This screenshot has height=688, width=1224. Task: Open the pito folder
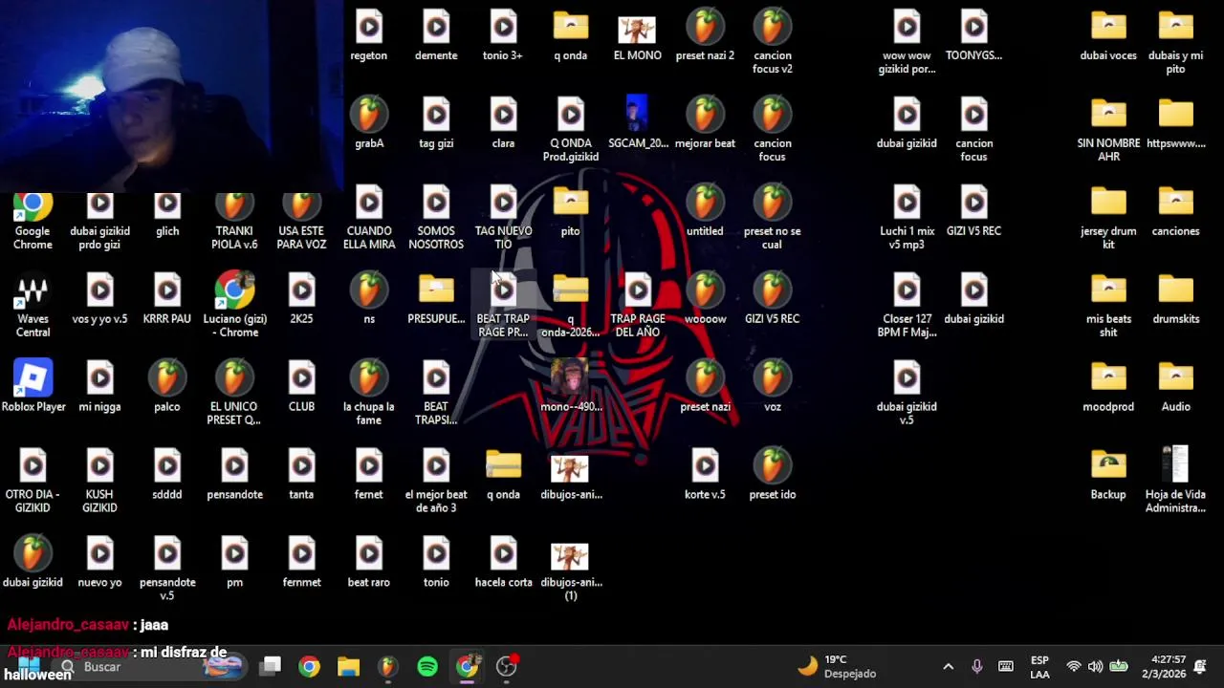click(x=571, y=212)
